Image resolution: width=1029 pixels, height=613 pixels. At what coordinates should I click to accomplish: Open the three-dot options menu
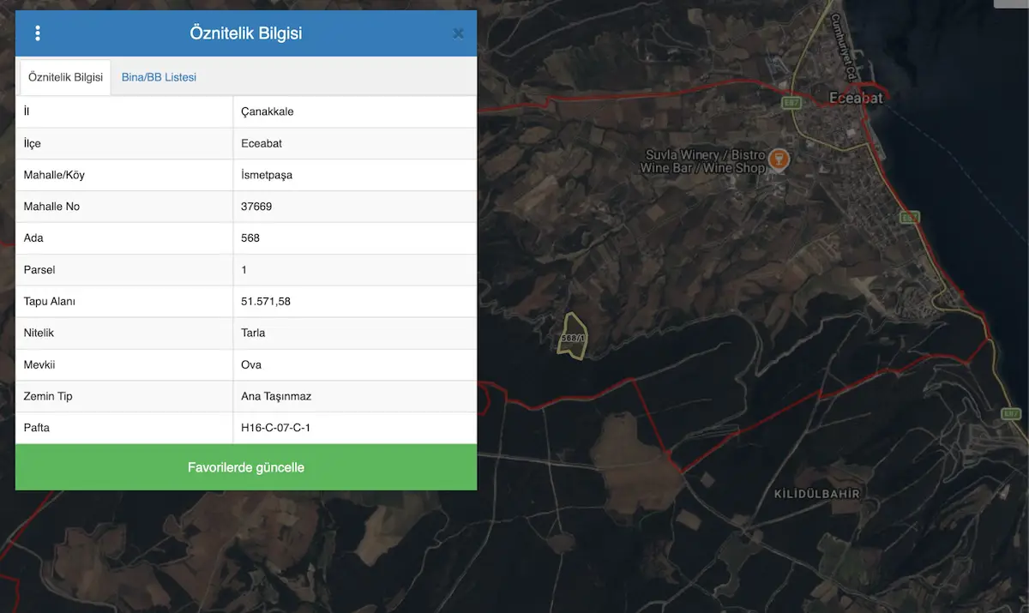coord(38,33)
